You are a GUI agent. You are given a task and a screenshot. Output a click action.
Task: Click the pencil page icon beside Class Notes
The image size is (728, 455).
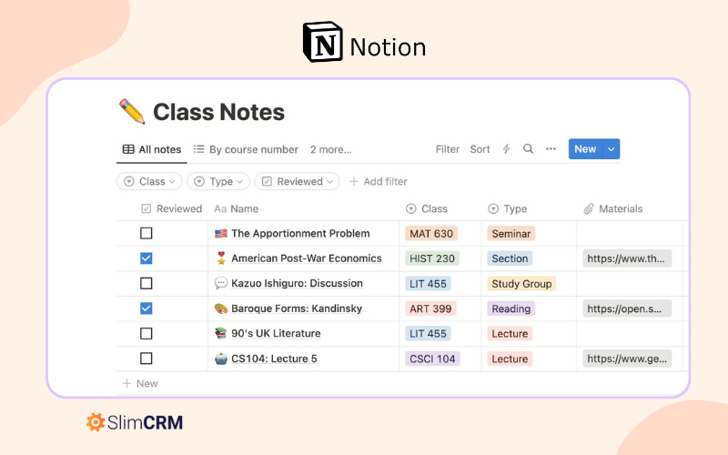[x=132, y=111]
